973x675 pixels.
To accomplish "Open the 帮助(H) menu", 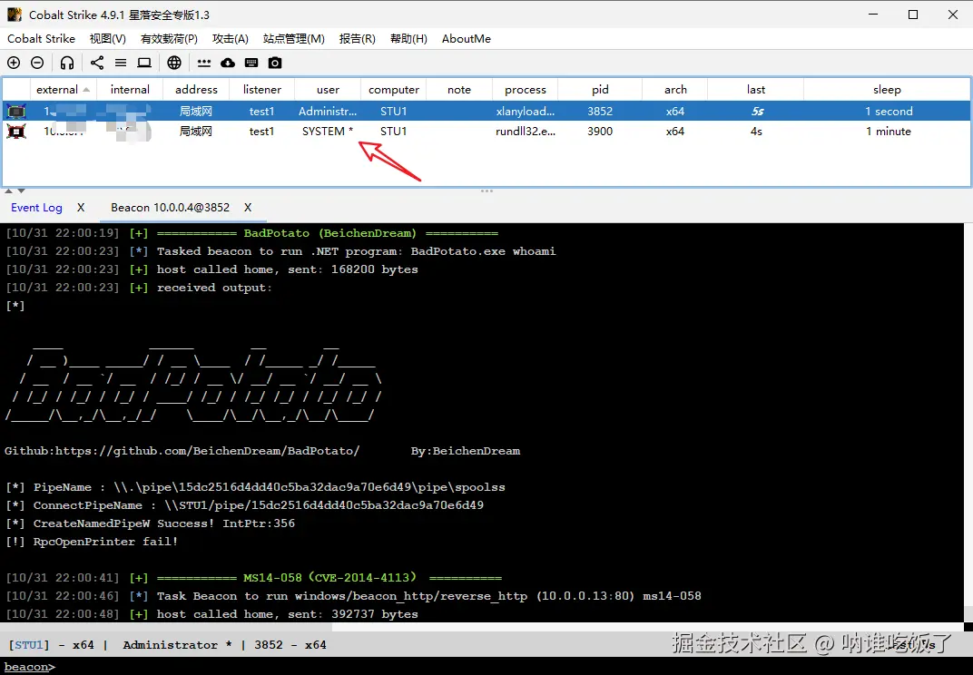I will 409,38.
